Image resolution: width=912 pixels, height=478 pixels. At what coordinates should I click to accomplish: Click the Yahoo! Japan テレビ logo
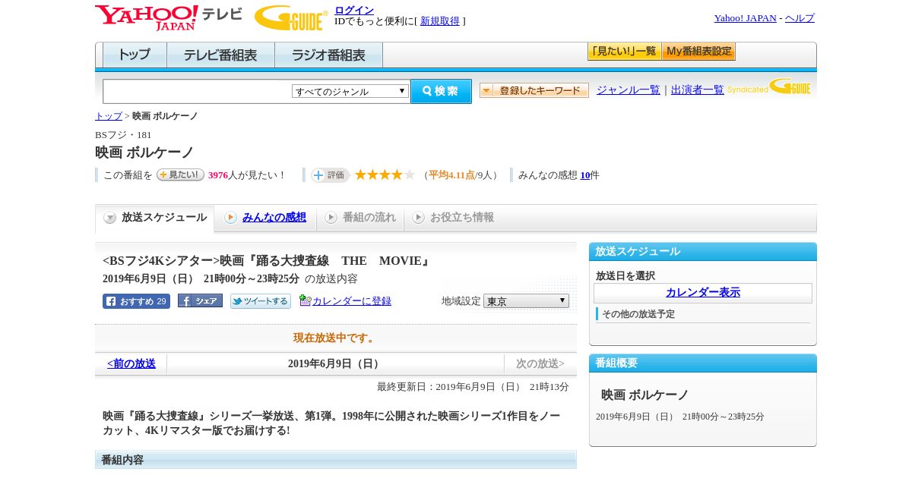(x=169, y=17)
